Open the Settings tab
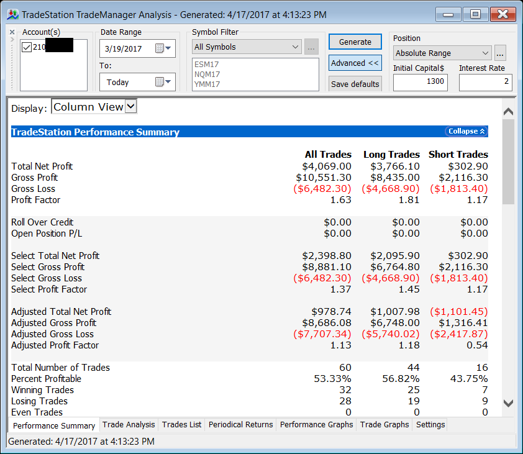523x454 pixels. 430,424
